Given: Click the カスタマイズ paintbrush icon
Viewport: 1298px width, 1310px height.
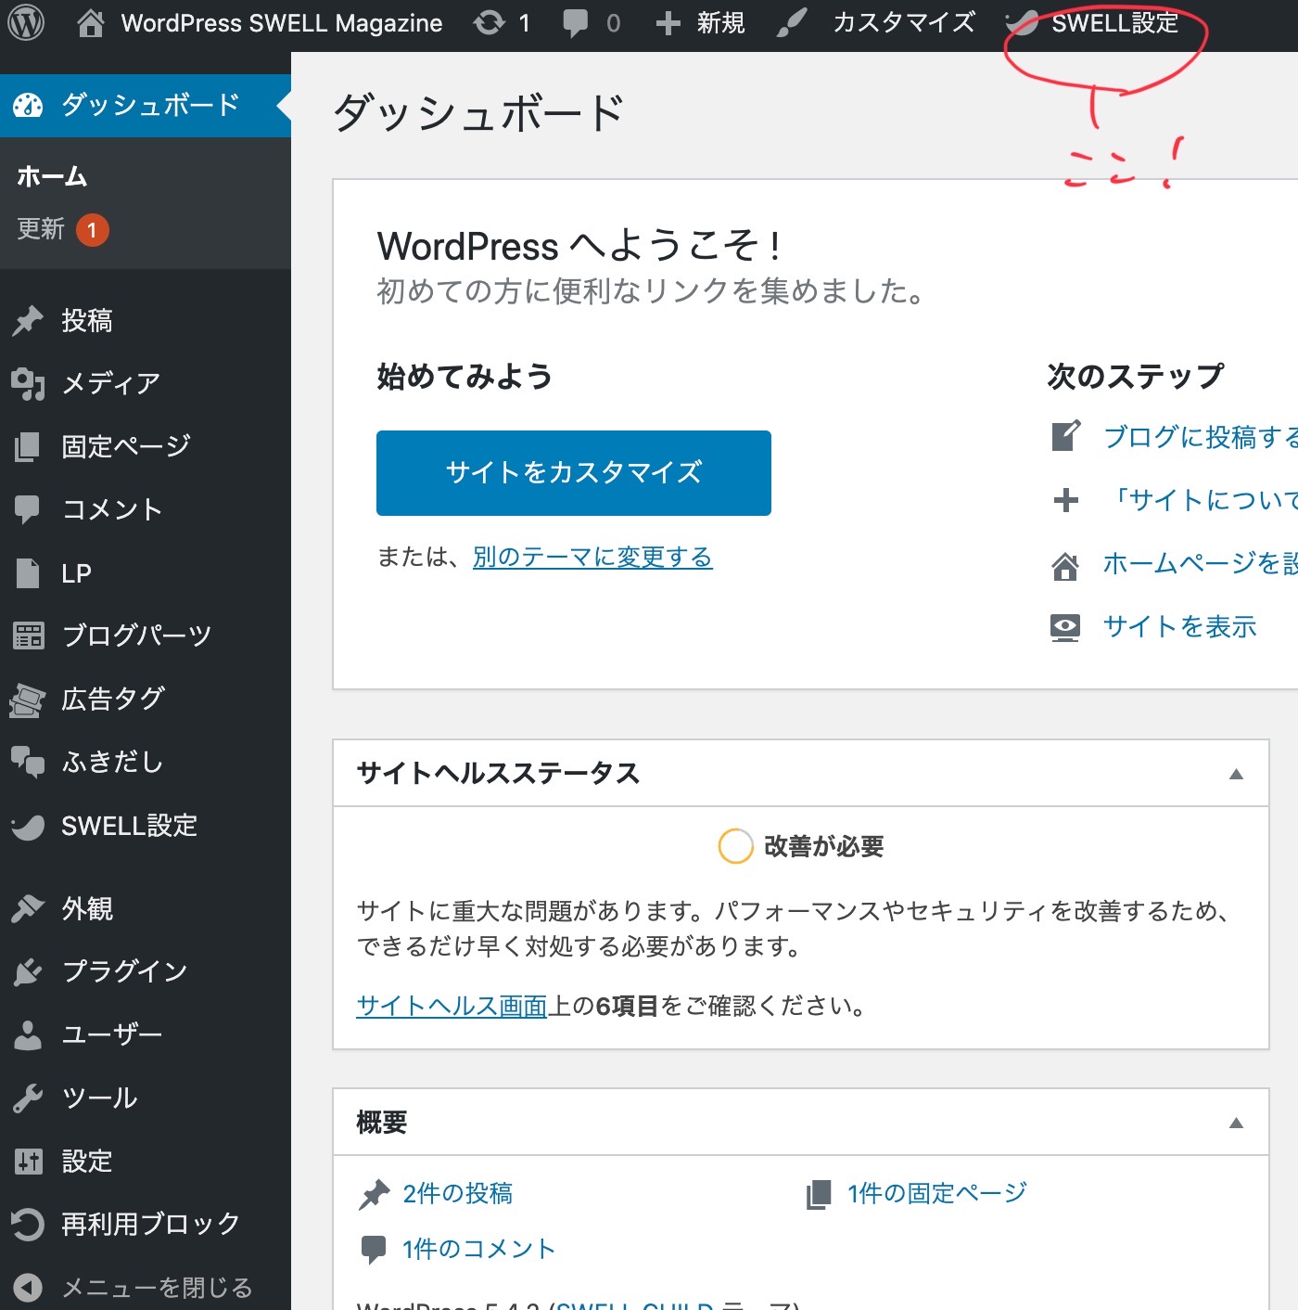Looking at the screenshot, I should [x=791, y=23].
